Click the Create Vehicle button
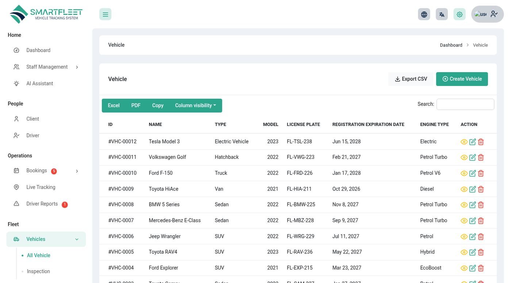This screenshot has height=283, width=511. [462, 79]
